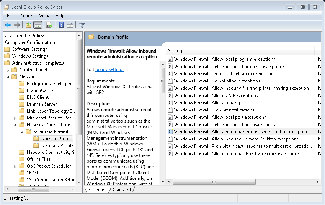Toggle the Show/Hide Action Pane icon
This screenshot has width=325, height=205.
pyautogui.click(x=70, y=25)
